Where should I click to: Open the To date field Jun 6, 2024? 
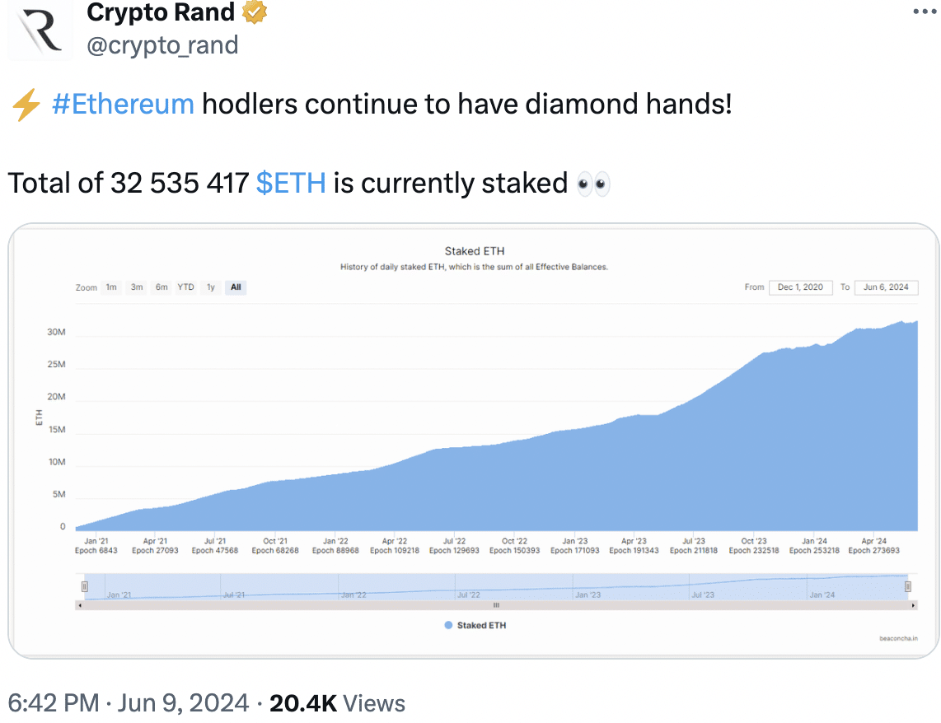(x=887, y=287)
